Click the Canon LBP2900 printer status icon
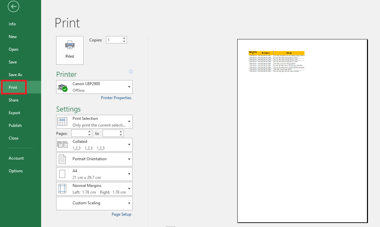Image resolution: width=380 pixels, height=227 pixels. pos(62,87)
